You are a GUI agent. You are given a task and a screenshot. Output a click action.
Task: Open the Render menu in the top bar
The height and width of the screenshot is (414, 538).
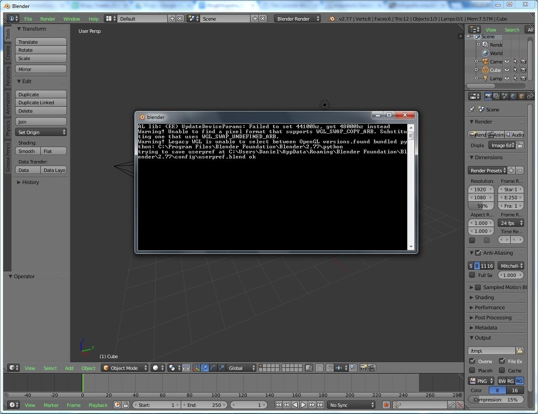(x=47, y=18)
